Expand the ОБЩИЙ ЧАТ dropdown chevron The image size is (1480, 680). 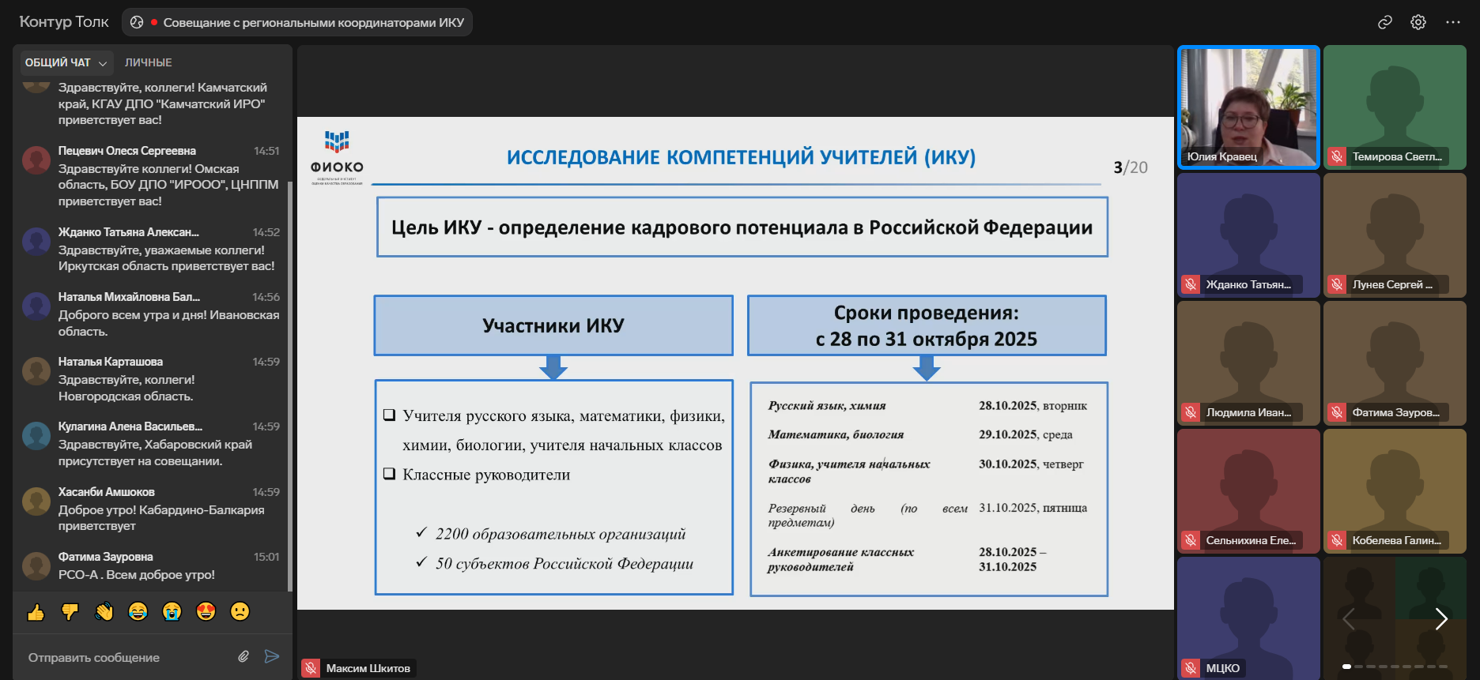pyautogui.click(x=103, y=63)
